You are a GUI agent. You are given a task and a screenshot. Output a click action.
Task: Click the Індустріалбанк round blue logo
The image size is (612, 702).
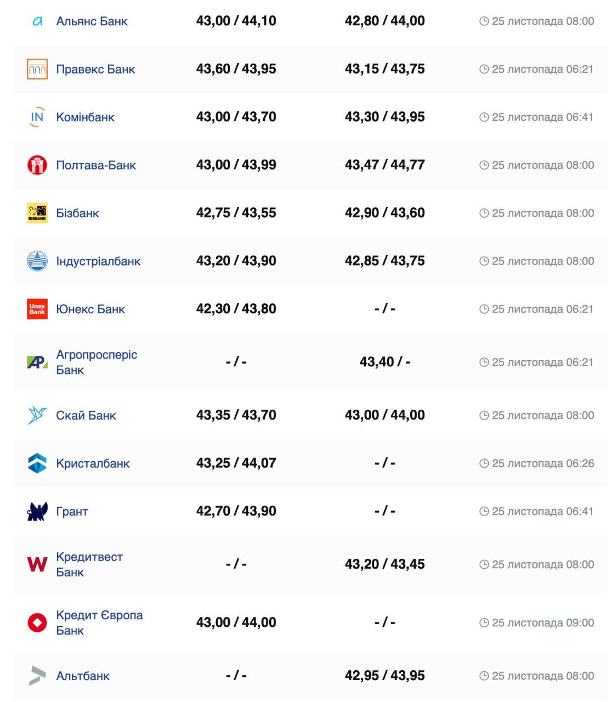tap(37, 261)
